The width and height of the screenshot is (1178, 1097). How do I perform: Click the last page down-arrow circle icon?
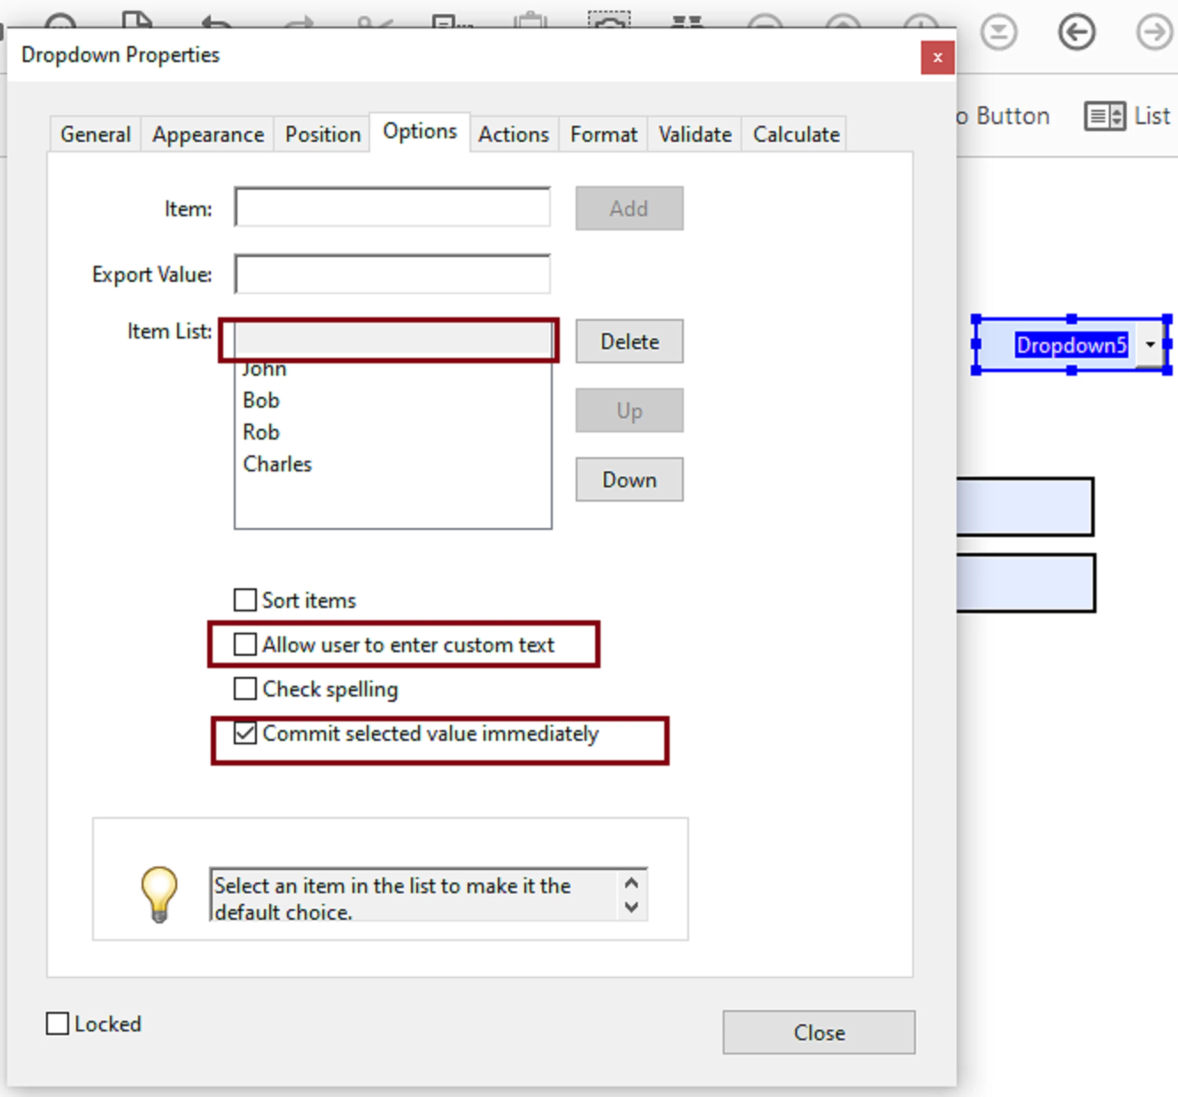click(999, 32)
